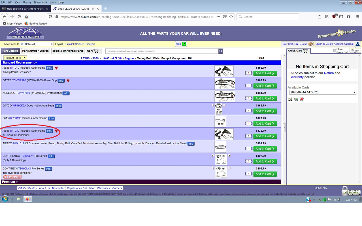Click the catalog part search text field
This screenshot has height=226, width=362.
[x=162, y=51]
